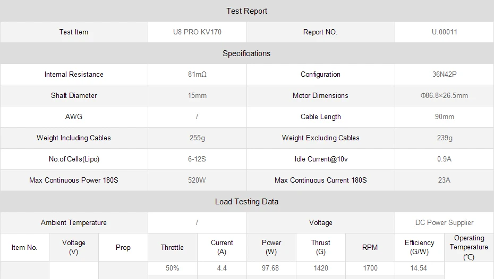494x279 pixels.
Task: Click the Shaft Diameter label
Action: tap(74, 95)
